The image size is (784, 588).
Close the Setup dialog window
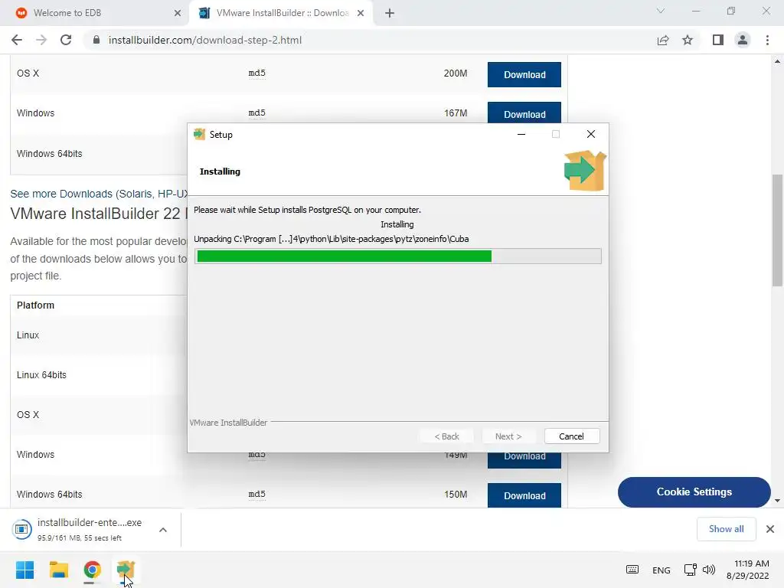point(590,134)
